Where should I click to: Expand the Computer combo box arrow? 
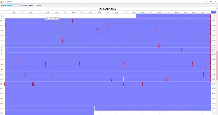18,6
